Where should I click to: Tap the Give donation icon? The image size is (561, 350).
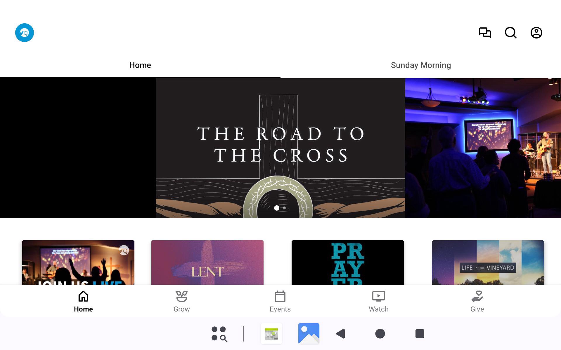[x=477, y=302]
